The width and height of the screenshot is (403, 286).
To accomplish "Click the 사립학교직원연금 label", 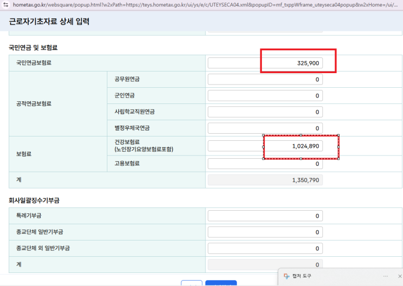I will pos(135,112).
